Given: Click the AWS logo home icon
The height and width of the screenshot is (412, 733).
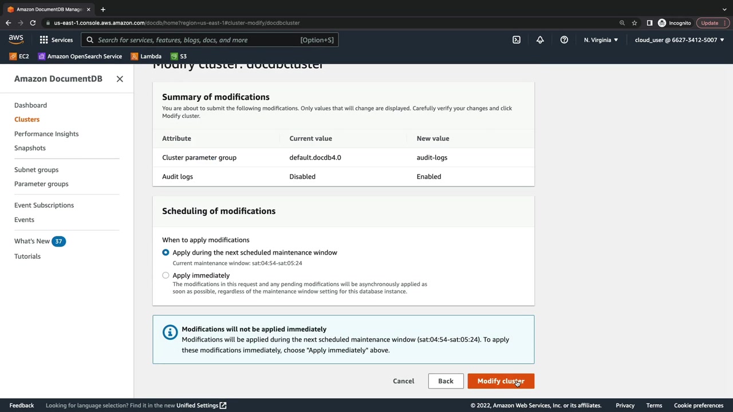Looking at the screenshot, I should 16,39.
